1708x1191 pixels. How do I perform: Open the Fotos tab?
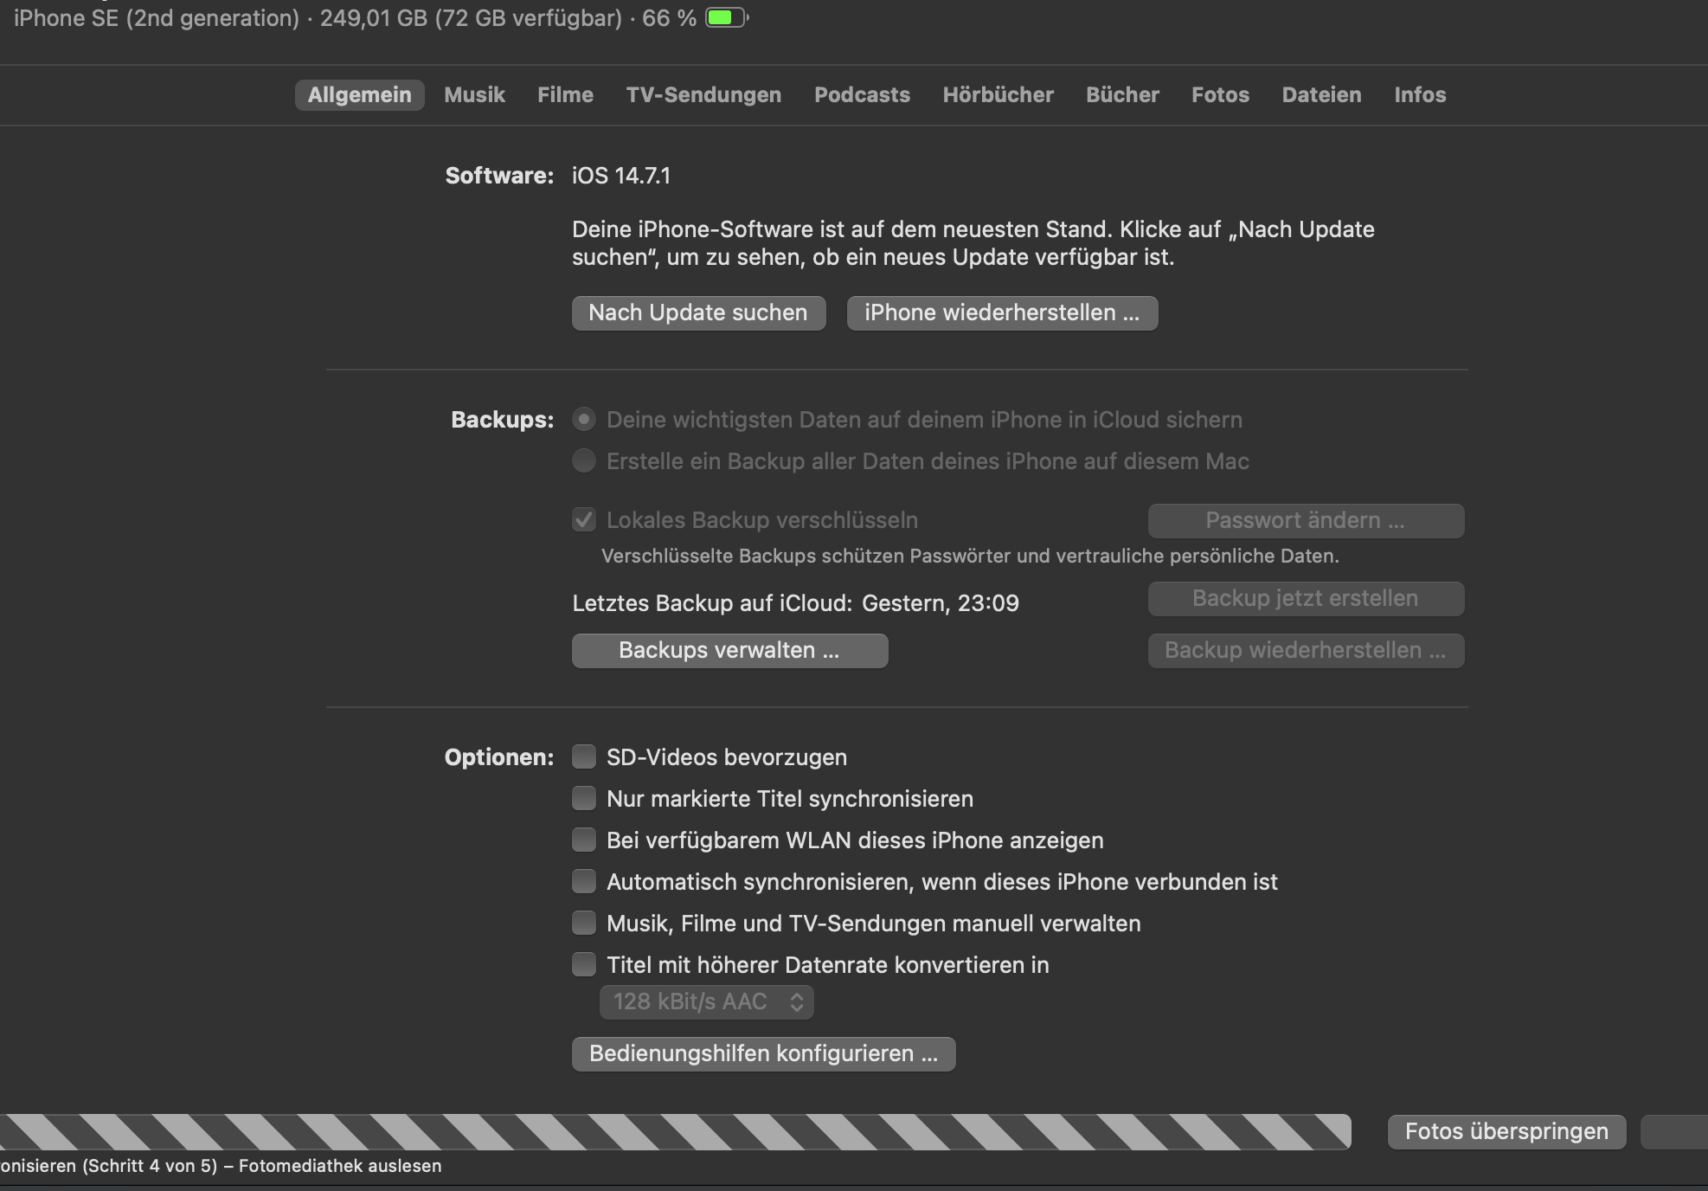[1220, 94]
